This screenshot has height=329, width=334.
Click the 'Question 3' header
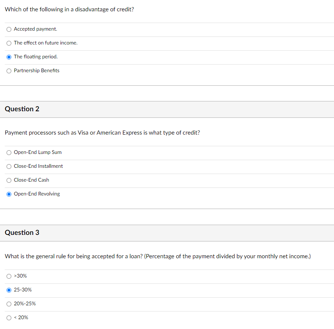(22, 233)
